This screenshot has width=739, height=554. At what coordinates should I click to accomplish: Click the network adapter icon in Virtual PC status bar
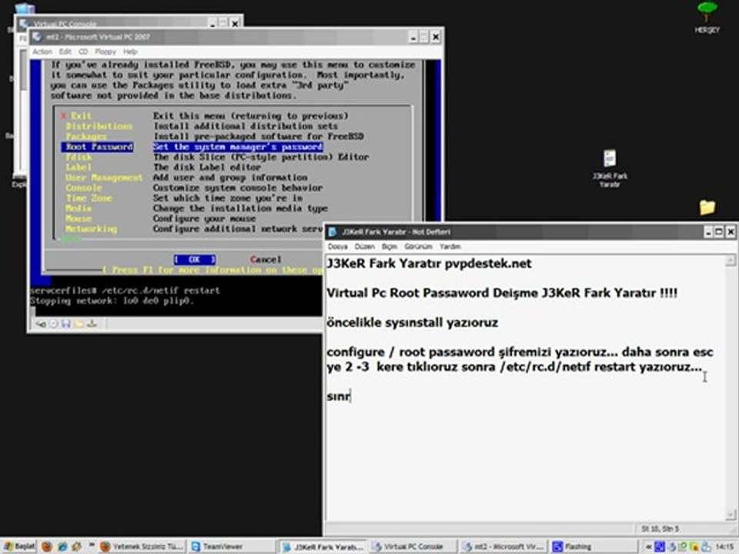click(x=92, y=324)
